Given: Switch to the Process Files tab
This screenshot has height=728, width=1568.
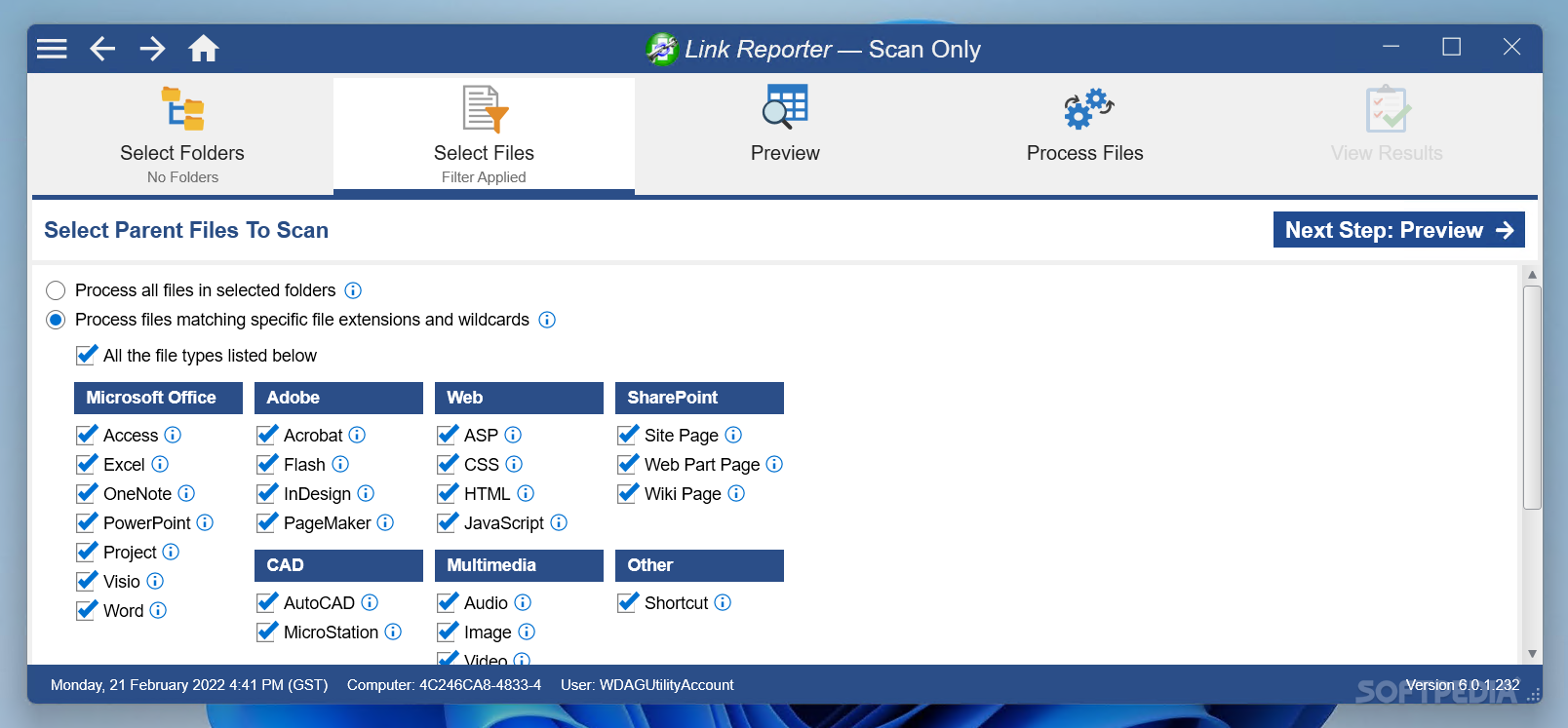Looking at the screenshot, I should [x=1085, y=134].
